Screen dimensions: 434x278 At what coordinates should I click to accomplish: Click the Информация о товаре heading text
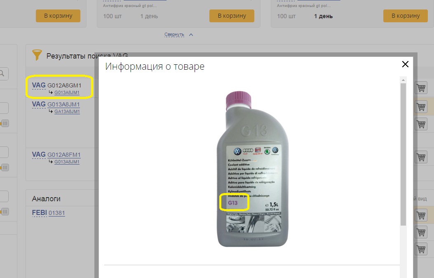(155, 66)
